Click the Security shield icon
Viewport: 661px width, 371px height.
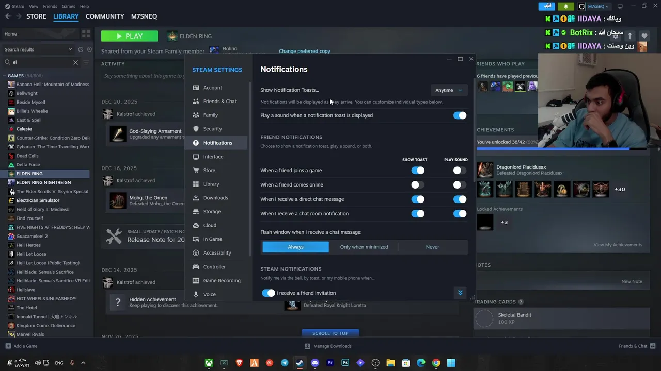[x=196, y=129]
